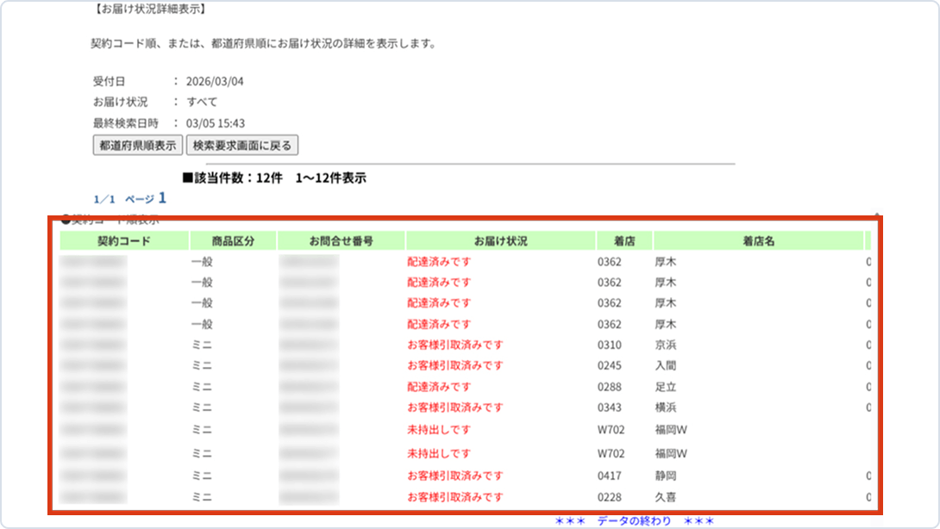Click お客様引取済みです status in 久喜 row
This screenshot has height=529, width=940.
455,497
